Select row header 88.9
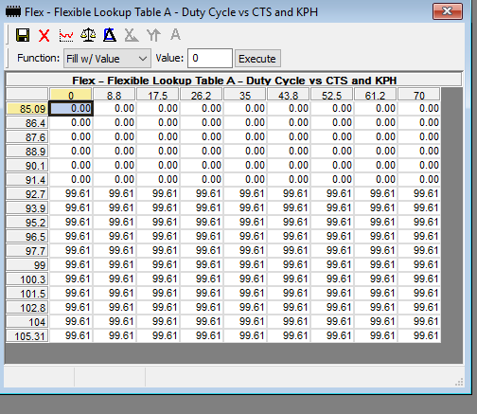 click(x=27, y=152)
